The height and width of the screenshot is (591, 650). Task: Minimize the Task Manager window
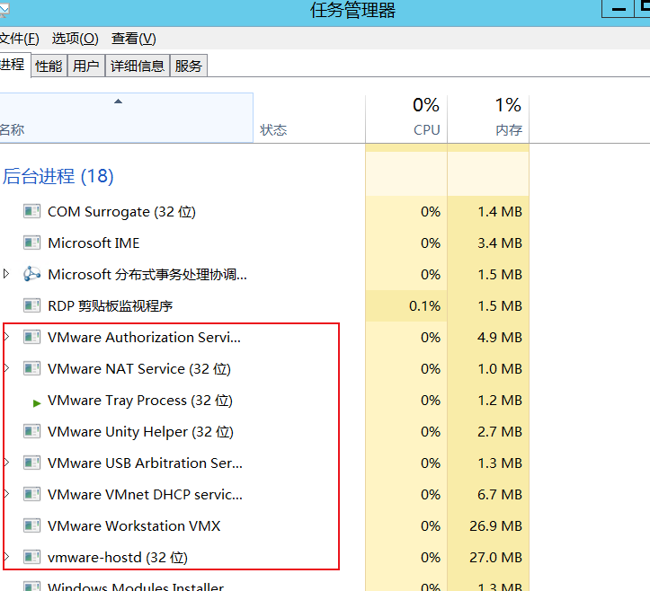coord(618,9)
